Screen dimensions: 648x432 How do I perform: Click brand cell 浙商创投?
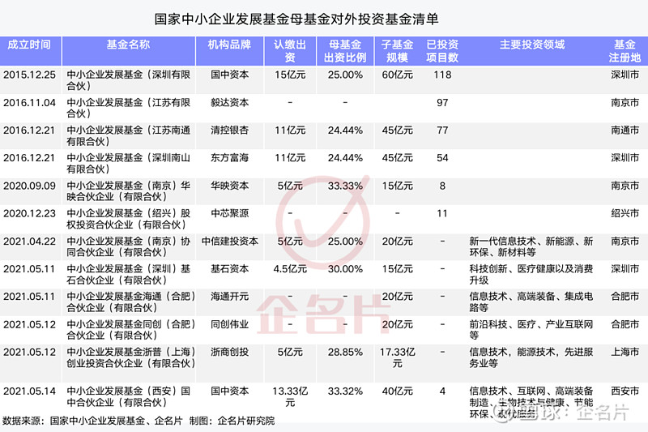click(229, 352)
